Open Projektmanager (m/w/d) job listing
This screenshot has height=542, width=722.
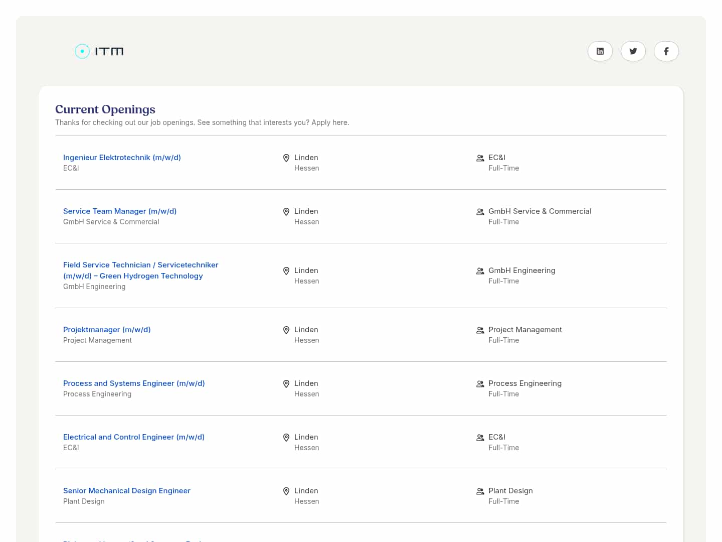click(x=107, y=330)
